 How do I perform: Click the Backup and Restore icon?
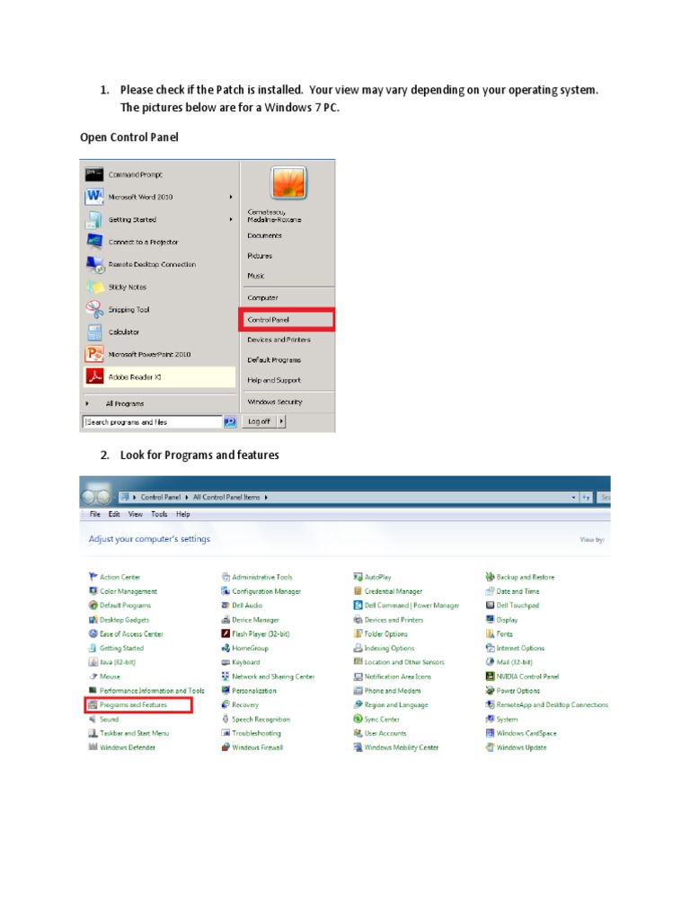490,577
